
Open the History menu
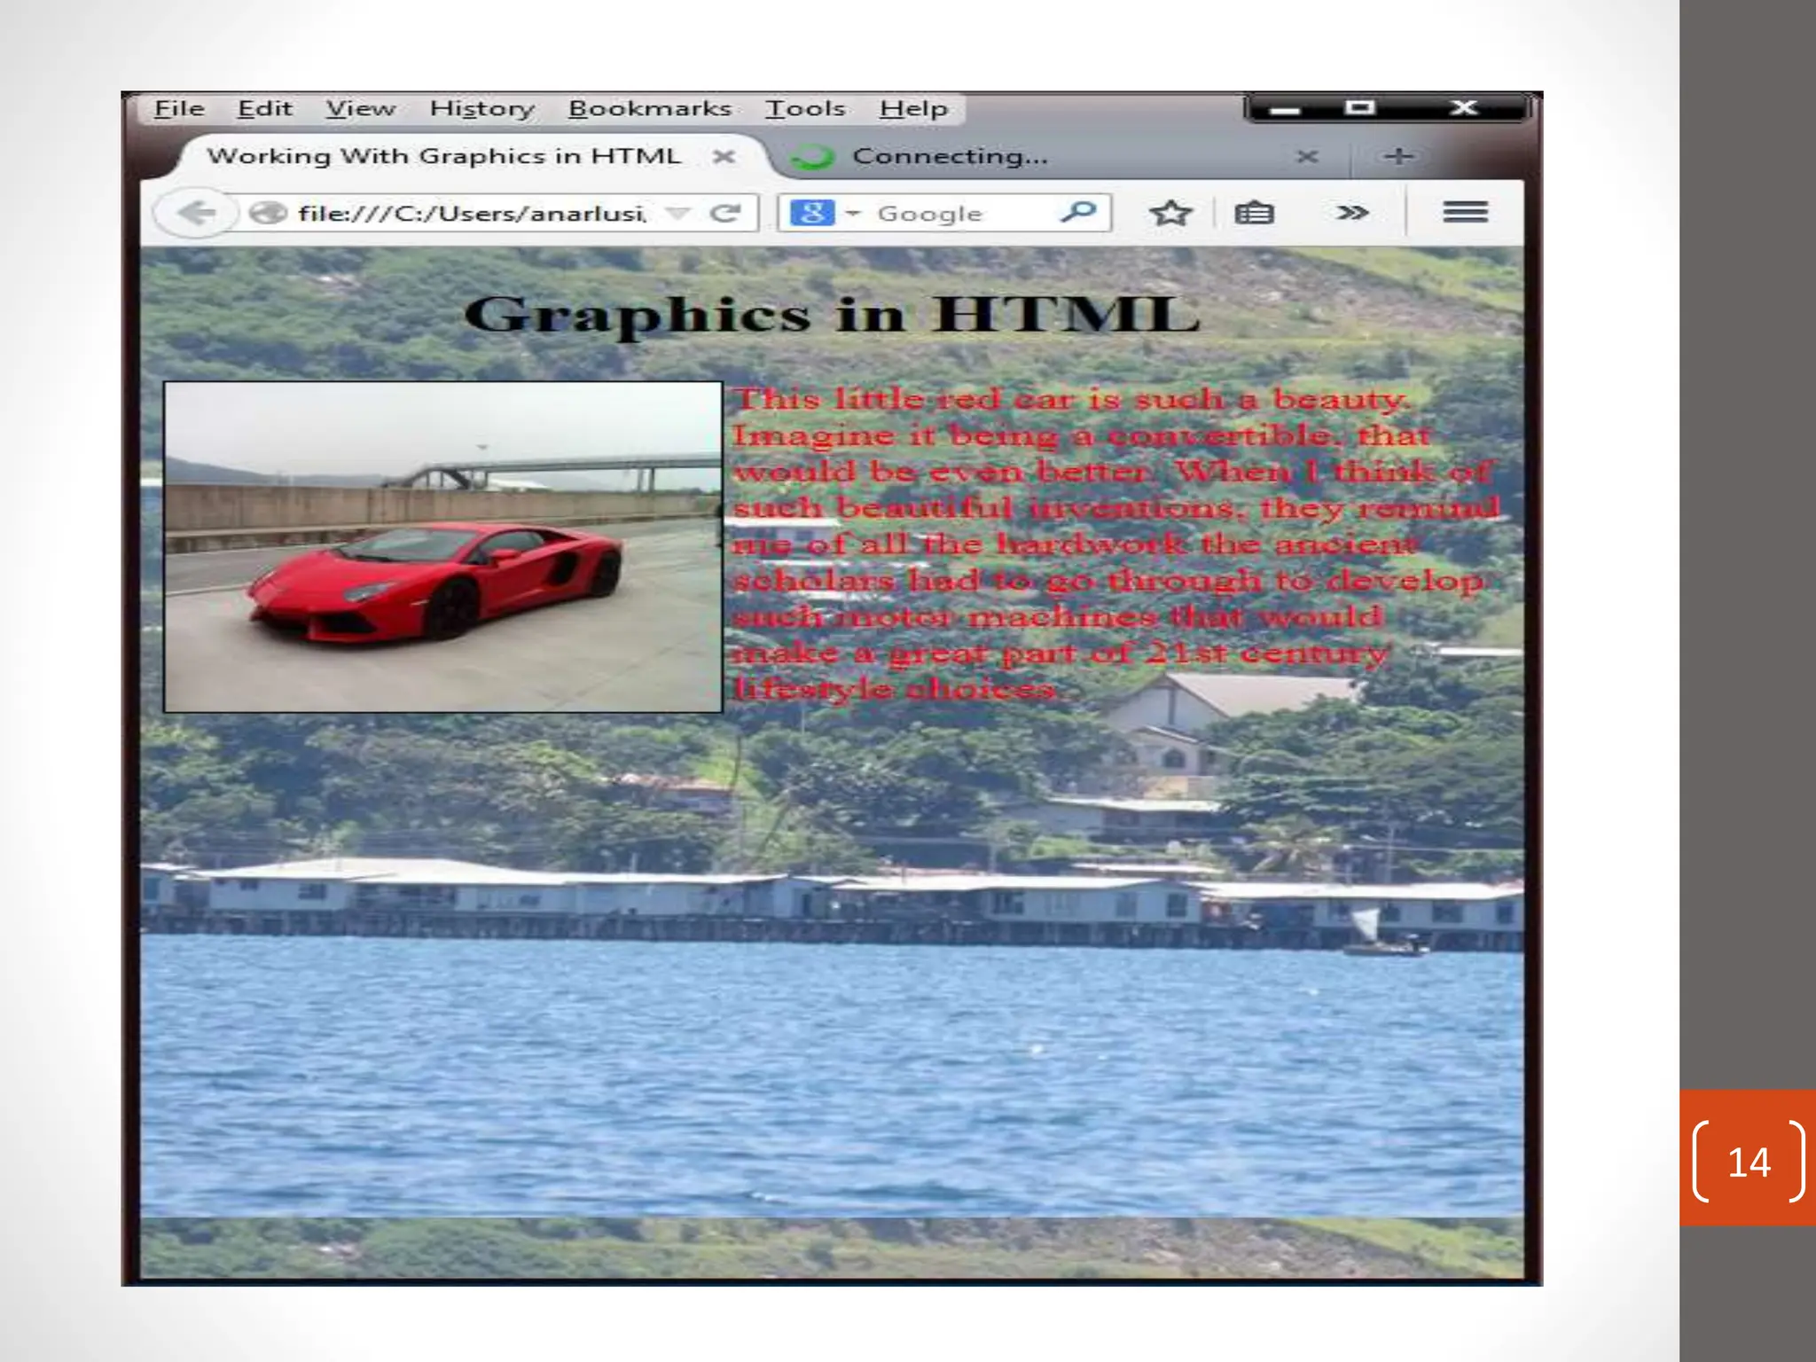(481, 109)
